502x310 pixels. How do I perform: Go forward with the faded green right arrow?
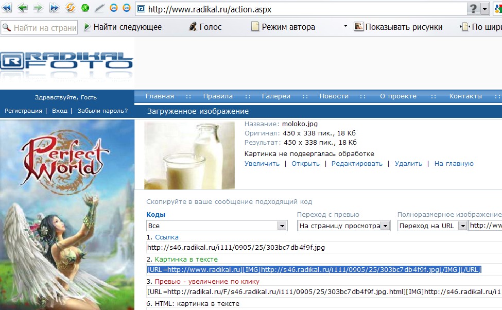38,8
